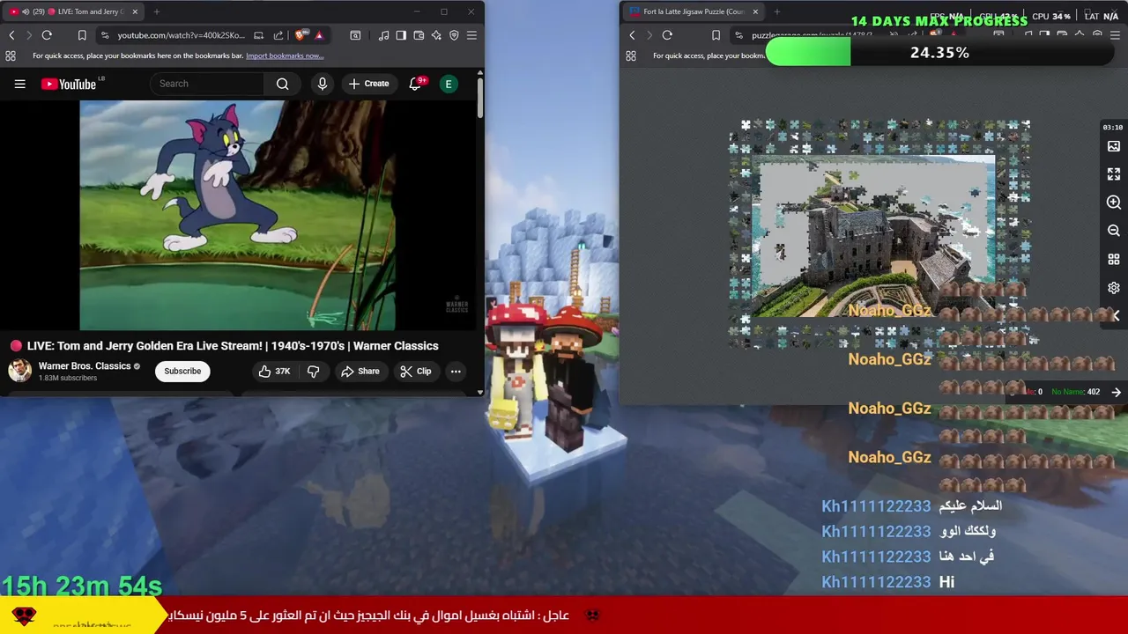Click the YouTube search magnifier button
The image size is (1128, 634).
282,84
